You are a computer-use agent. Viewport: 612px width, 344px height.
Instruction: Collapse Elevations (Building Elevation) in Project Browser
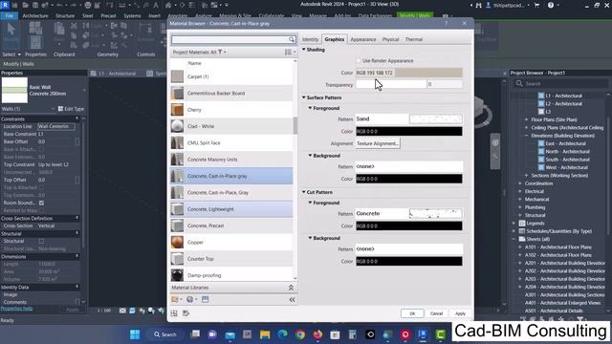click(x=526, y=136)
